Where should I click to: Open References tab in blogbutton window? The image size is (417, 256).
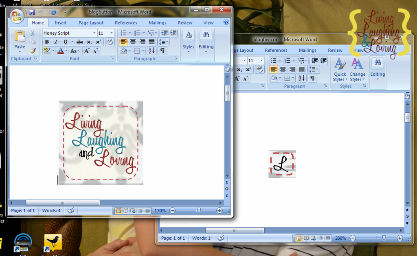point(126,23)
